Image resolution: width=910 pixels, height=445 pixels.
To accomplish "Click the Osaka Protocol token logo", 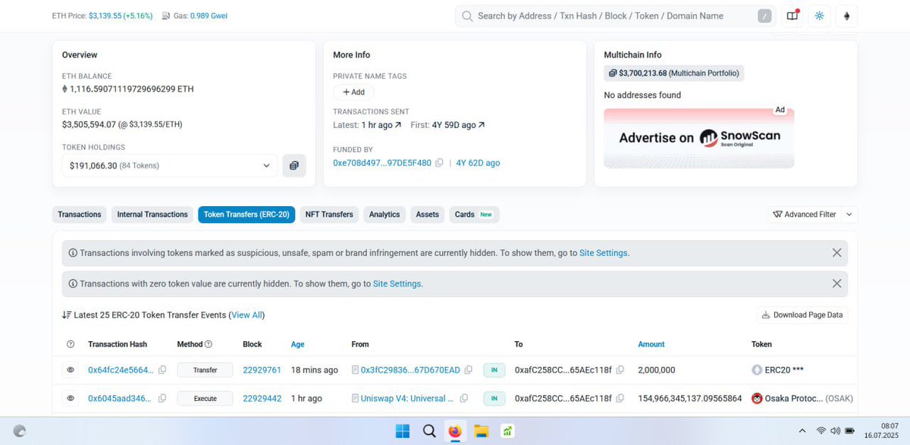I will coord(757,398).
